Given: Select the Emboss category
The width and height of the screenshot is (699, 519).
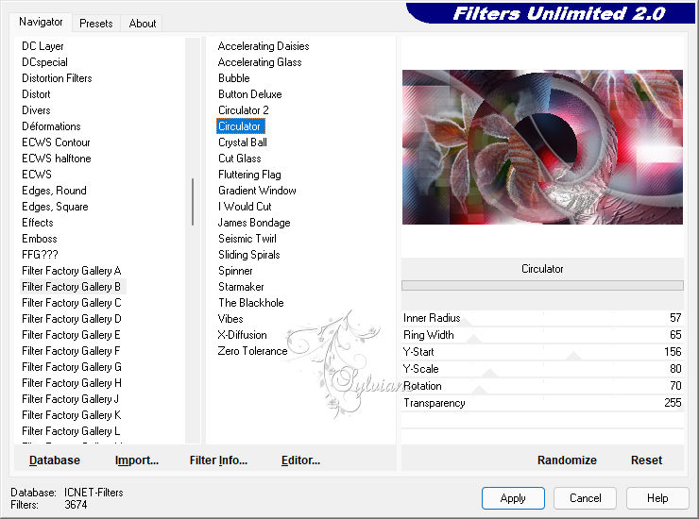Looking at the screenshot, I should 40,239.
